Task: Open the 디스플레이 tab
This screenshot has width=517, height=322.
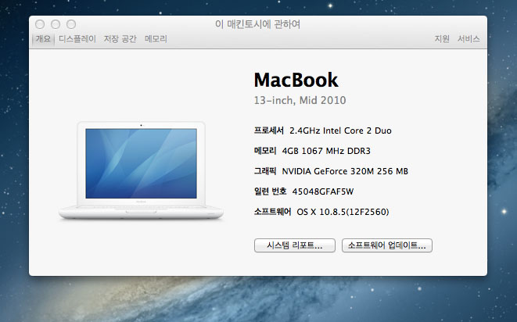Action: click(77, 39)
